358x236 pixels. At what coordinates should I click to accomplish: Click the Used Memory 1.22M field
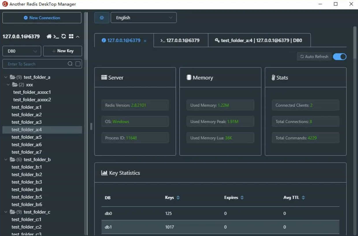[x=220, y=105]
